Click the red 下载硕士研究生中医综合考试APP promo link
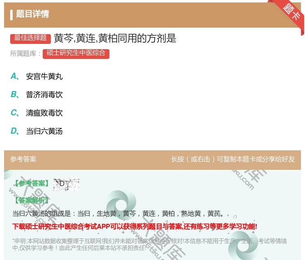The width and height of the screenshot is (305, 260). (x=135, y=226)
